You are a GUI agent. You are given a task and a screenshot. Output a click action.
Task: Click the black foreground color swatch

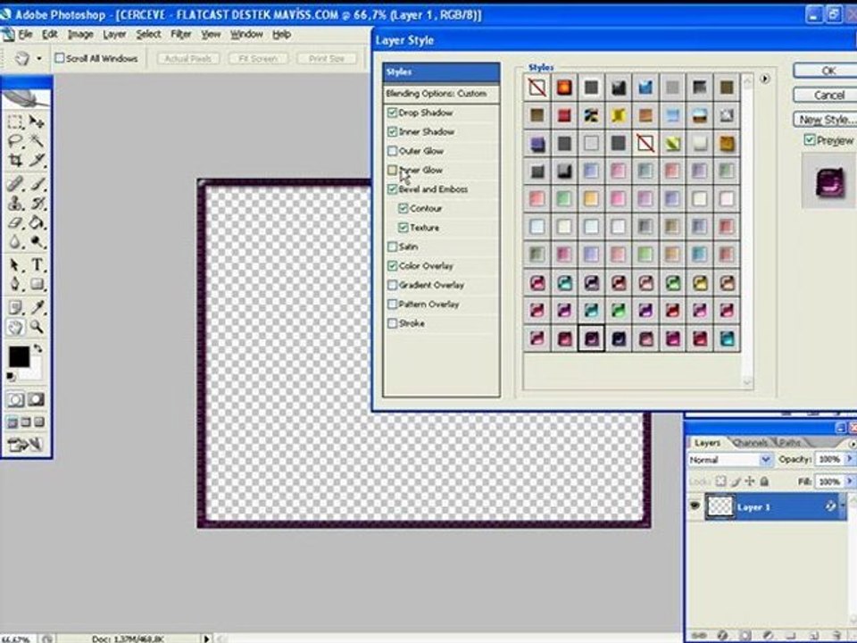pos(19,356)
